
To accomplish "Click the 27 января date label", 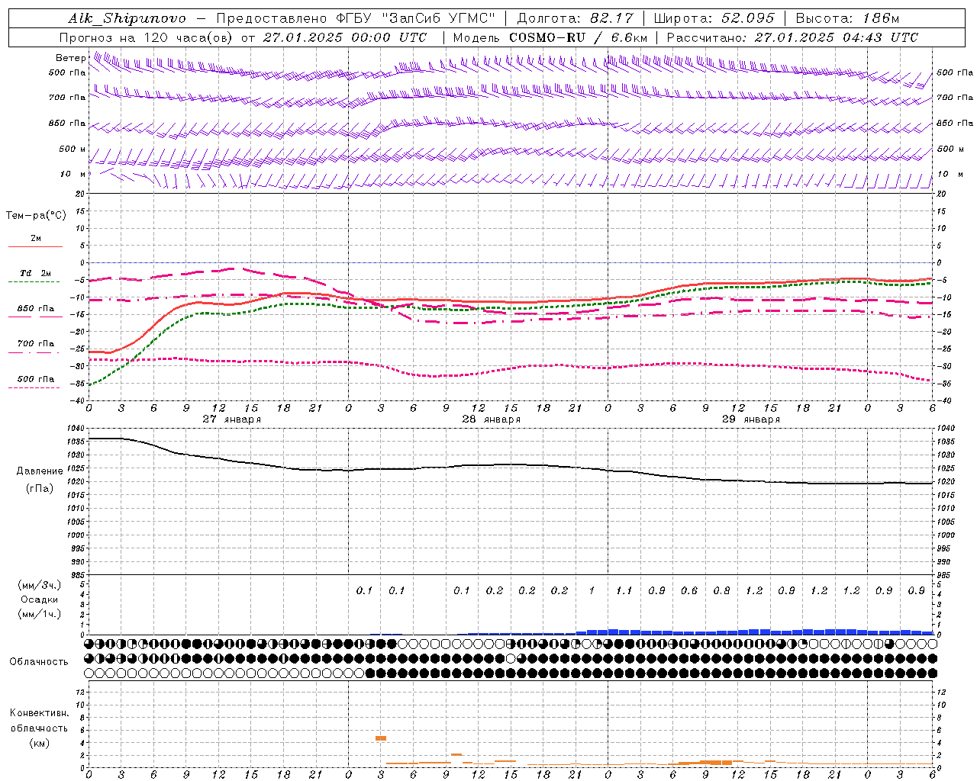I will click(x=231, y=419).
